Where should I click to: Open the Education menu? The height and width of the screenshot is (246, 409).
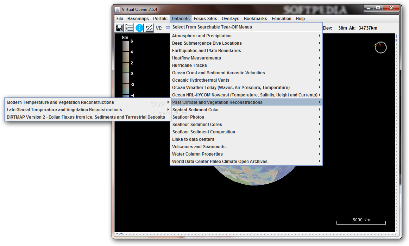(282, 19)
